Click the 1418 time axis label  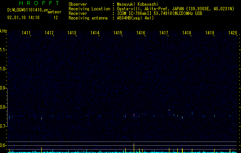pos(187,33)
